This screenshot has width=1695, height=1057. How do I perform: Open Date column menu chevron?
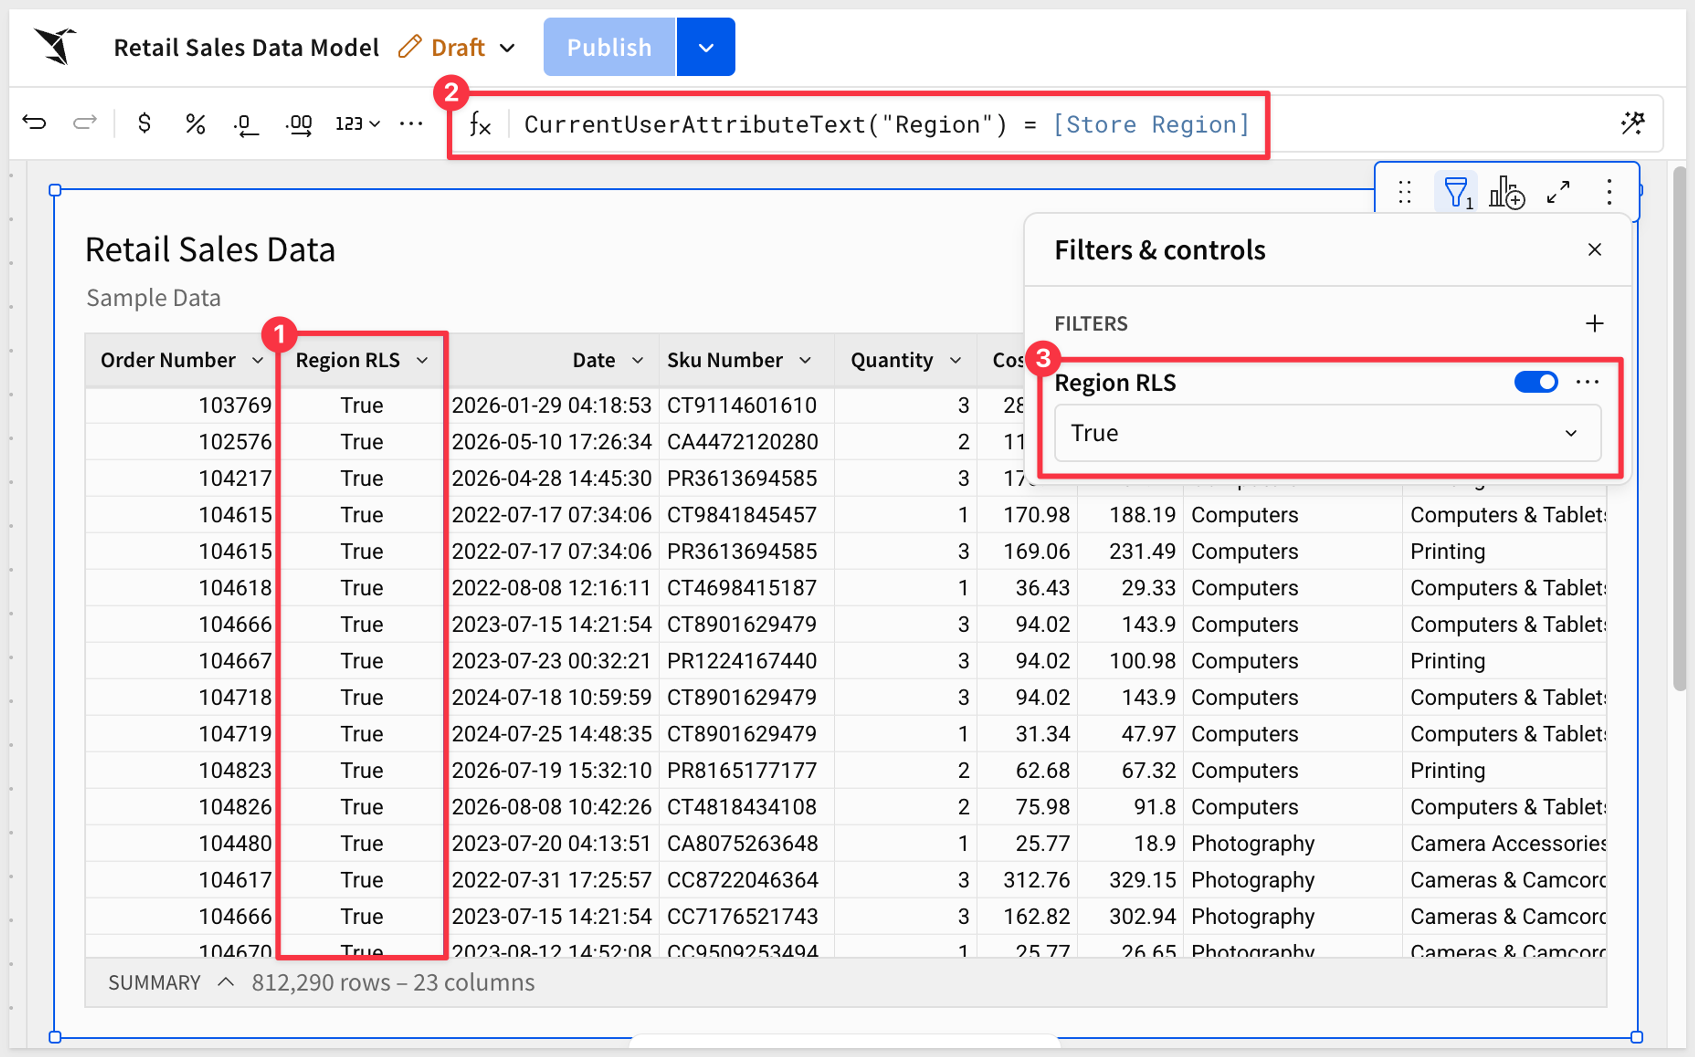coord(637,360)
